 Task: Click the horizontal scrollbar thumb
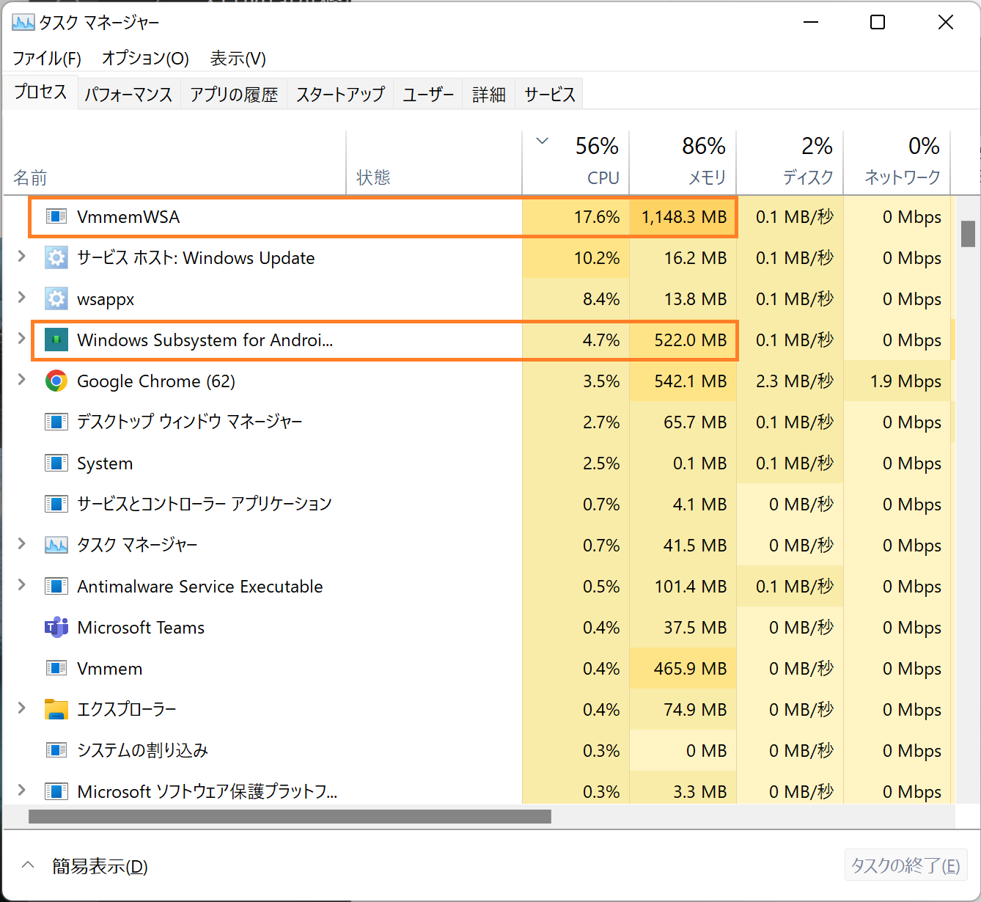point(290,816)
